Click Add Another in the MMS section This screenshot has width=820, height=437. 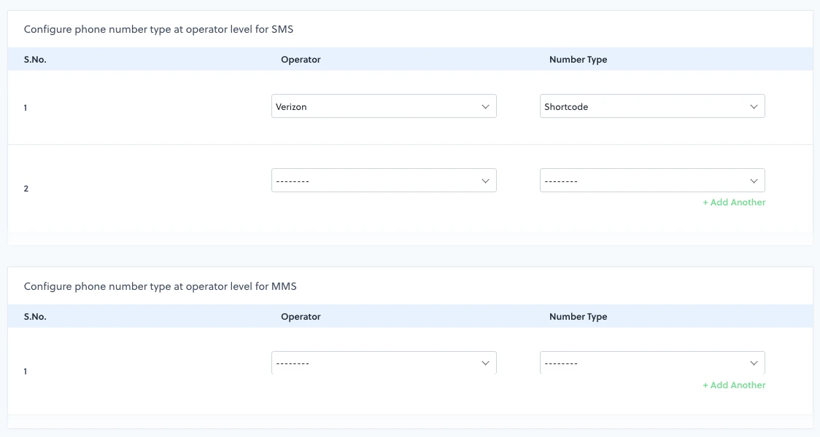pyautogui.click(x=734, y=385)
